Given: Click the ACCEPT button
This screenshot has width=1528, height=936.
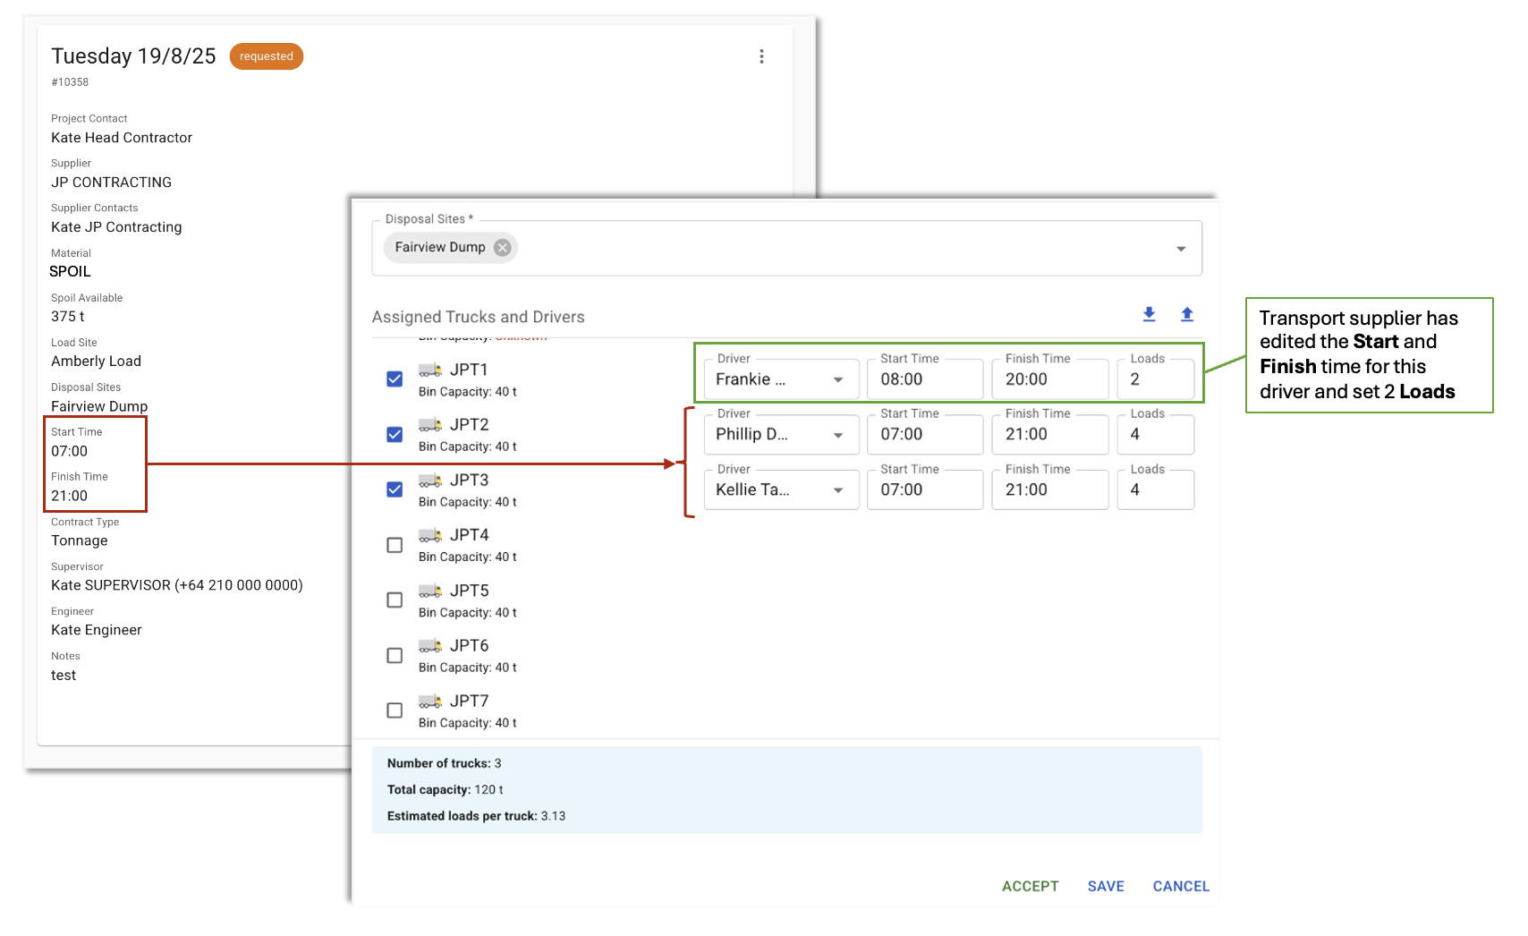Looking at the screenshot, I should pyautogui.click(x=1030, y=886).
